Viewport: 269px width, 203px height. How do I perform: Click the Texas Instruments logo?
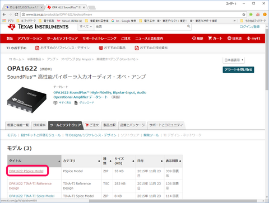pos(38,27)
